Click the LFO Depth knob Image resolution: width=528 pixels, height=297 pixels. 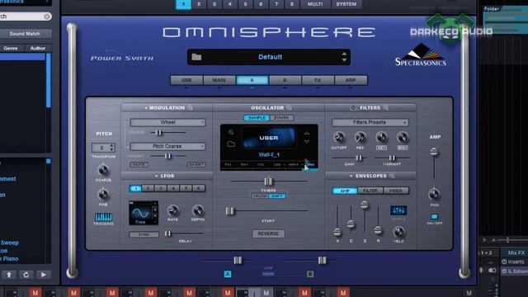coord(198,210)
